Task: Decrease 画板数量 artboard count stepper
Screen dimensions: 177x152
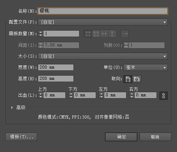Action: pyautogui.click(x=41, y=35)
